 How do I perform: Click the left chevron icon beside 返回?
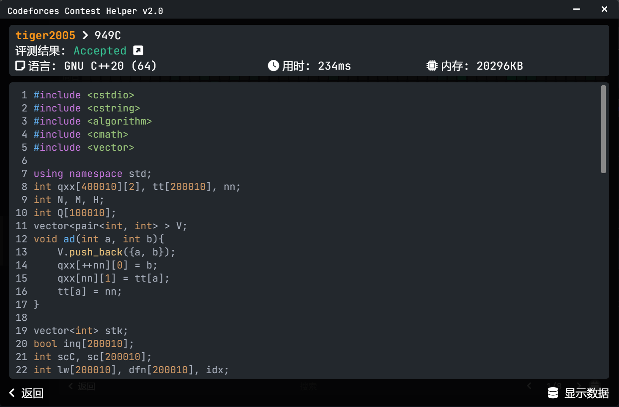pos(12,393)
